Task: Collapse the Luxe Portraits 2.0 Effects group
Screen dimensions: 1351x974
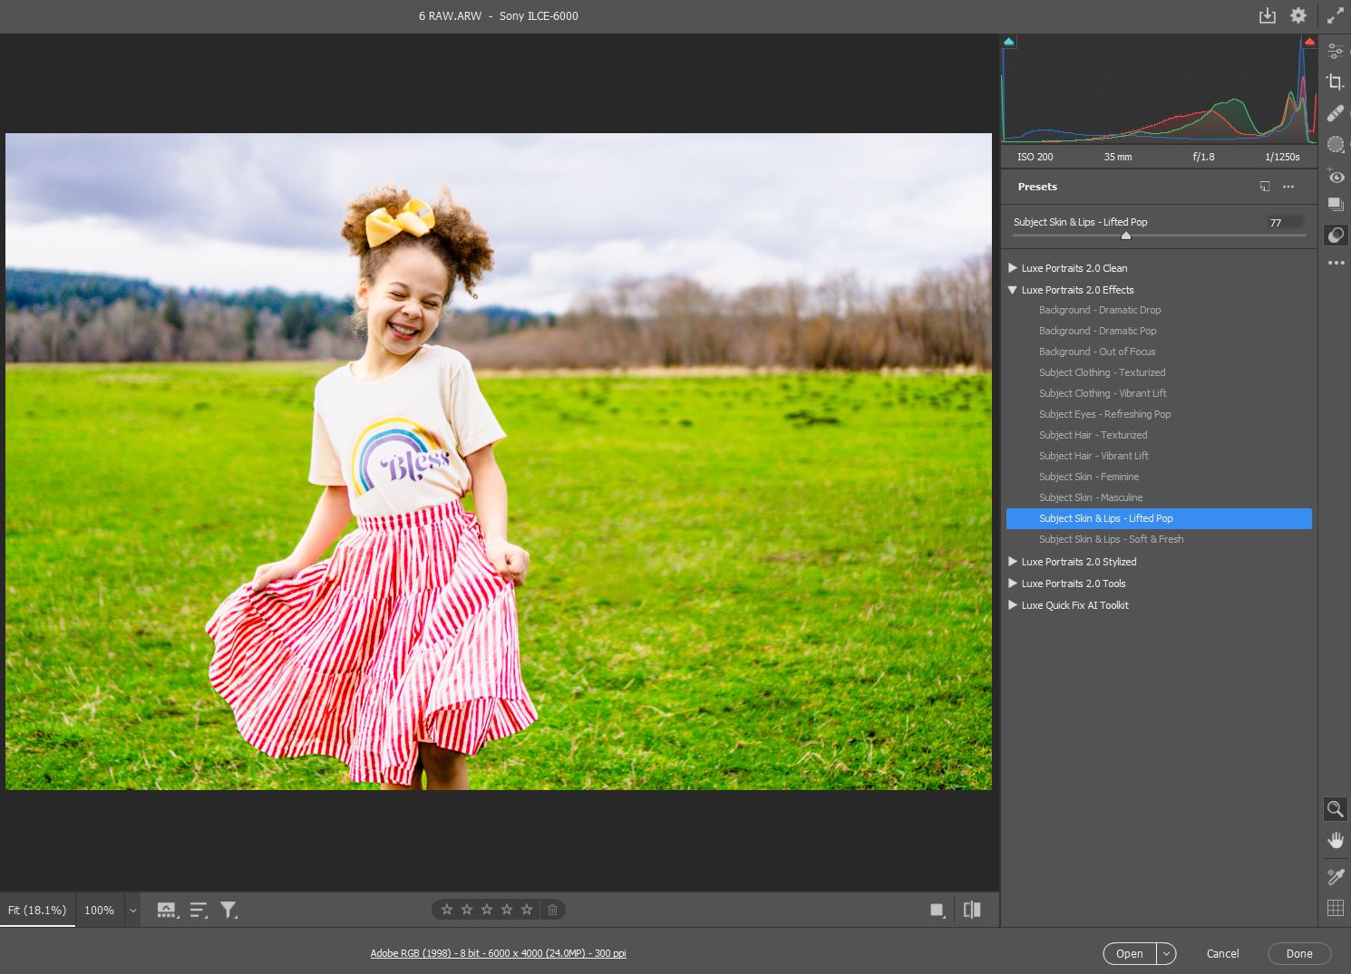Action: [x=1013, y=290]
